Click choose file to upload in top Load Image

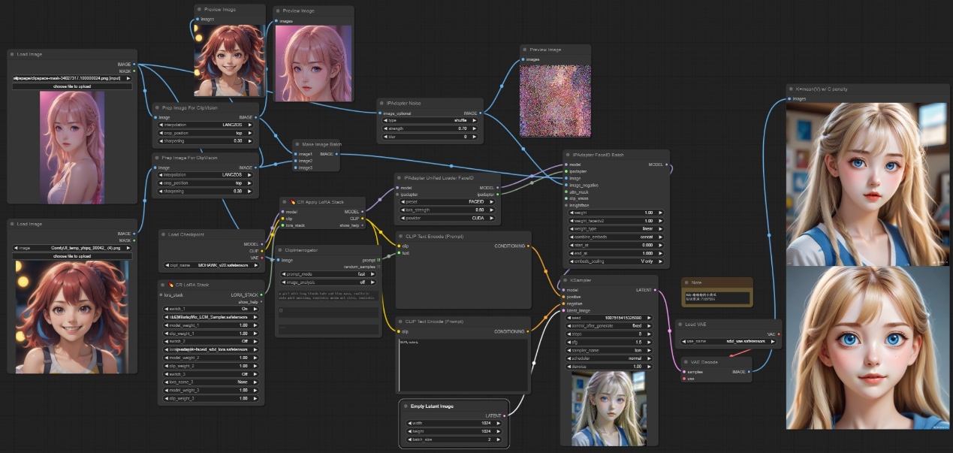point(72,86)
